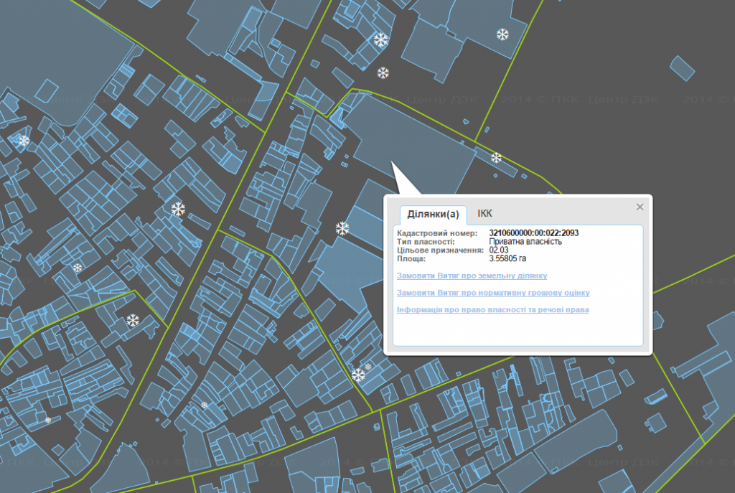Click the large snowflake below the popup's bottom-left corner

coord(358,374)
